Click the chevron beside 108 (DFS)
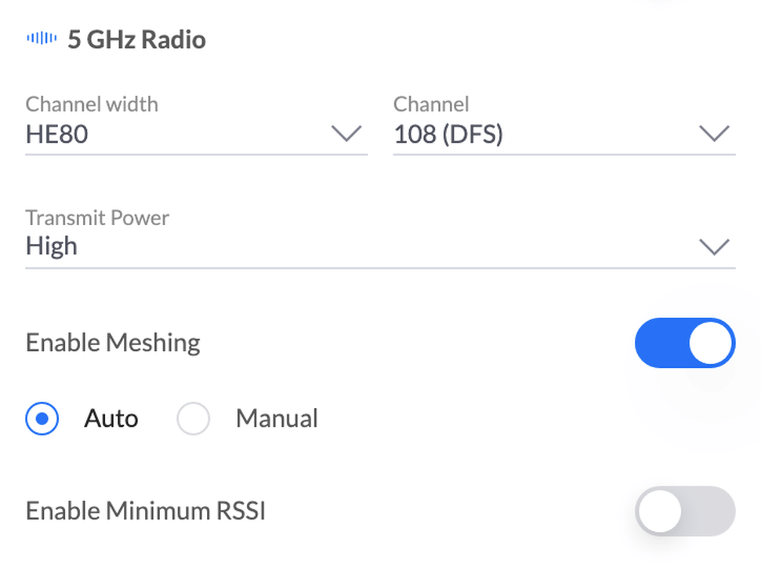Image resolution: width=761 pixels, height=568 pixels. coord(714,134)
